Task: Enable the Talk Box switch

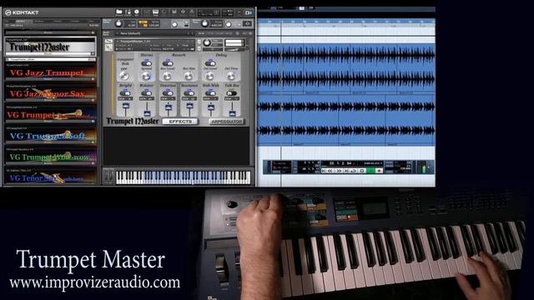Action: tap(232, 92)
